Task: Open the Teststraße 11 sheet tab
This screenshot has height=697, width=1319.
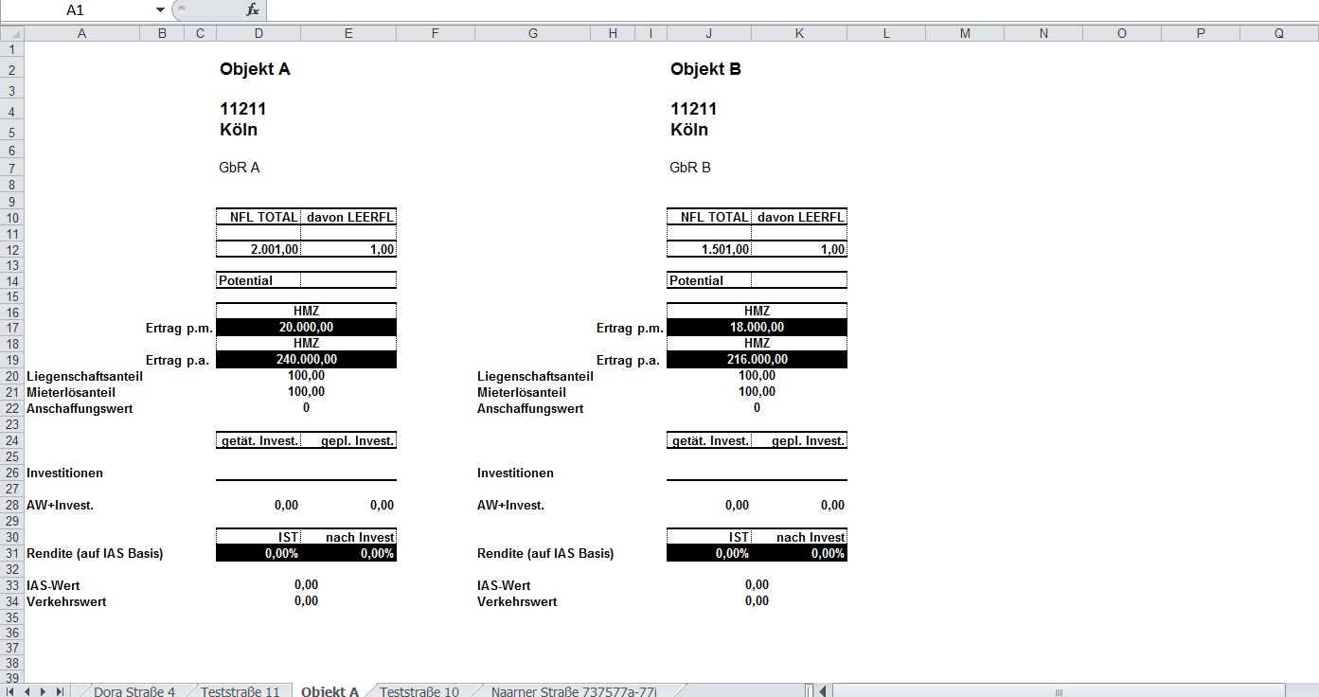Action: tap(240, 691)
